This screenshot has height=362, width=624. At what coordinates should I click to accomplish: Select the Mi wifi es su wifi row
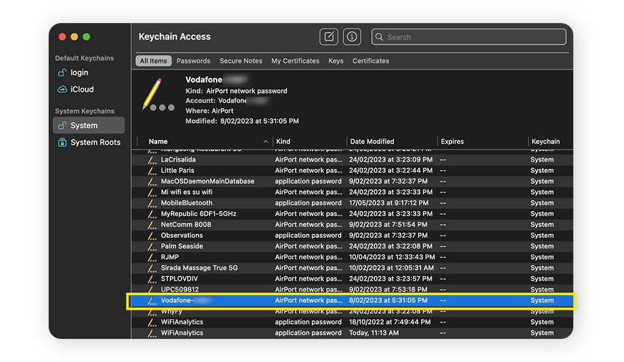(x=352, y=192)
